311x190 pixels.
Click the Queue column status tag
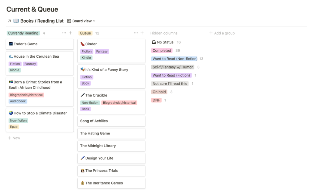(x=85, y=33)
